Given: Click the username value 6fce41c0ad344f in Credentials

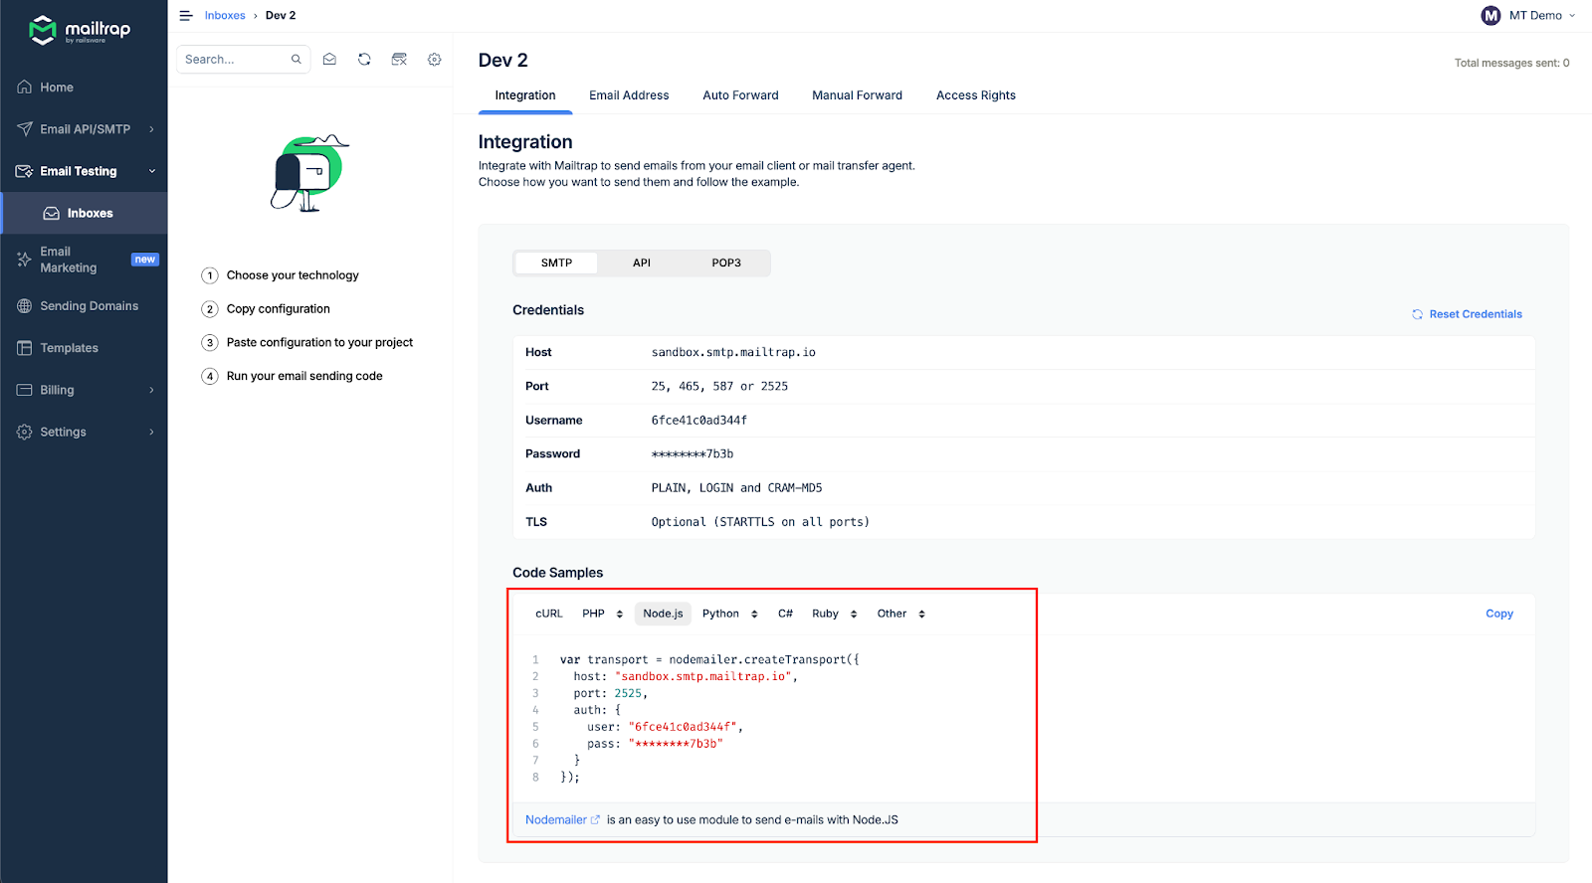Looking at the screenshot, I should click(699, 420).
